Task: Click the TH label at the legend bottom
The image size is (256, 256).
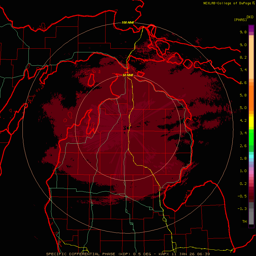Action: point(244,222)
